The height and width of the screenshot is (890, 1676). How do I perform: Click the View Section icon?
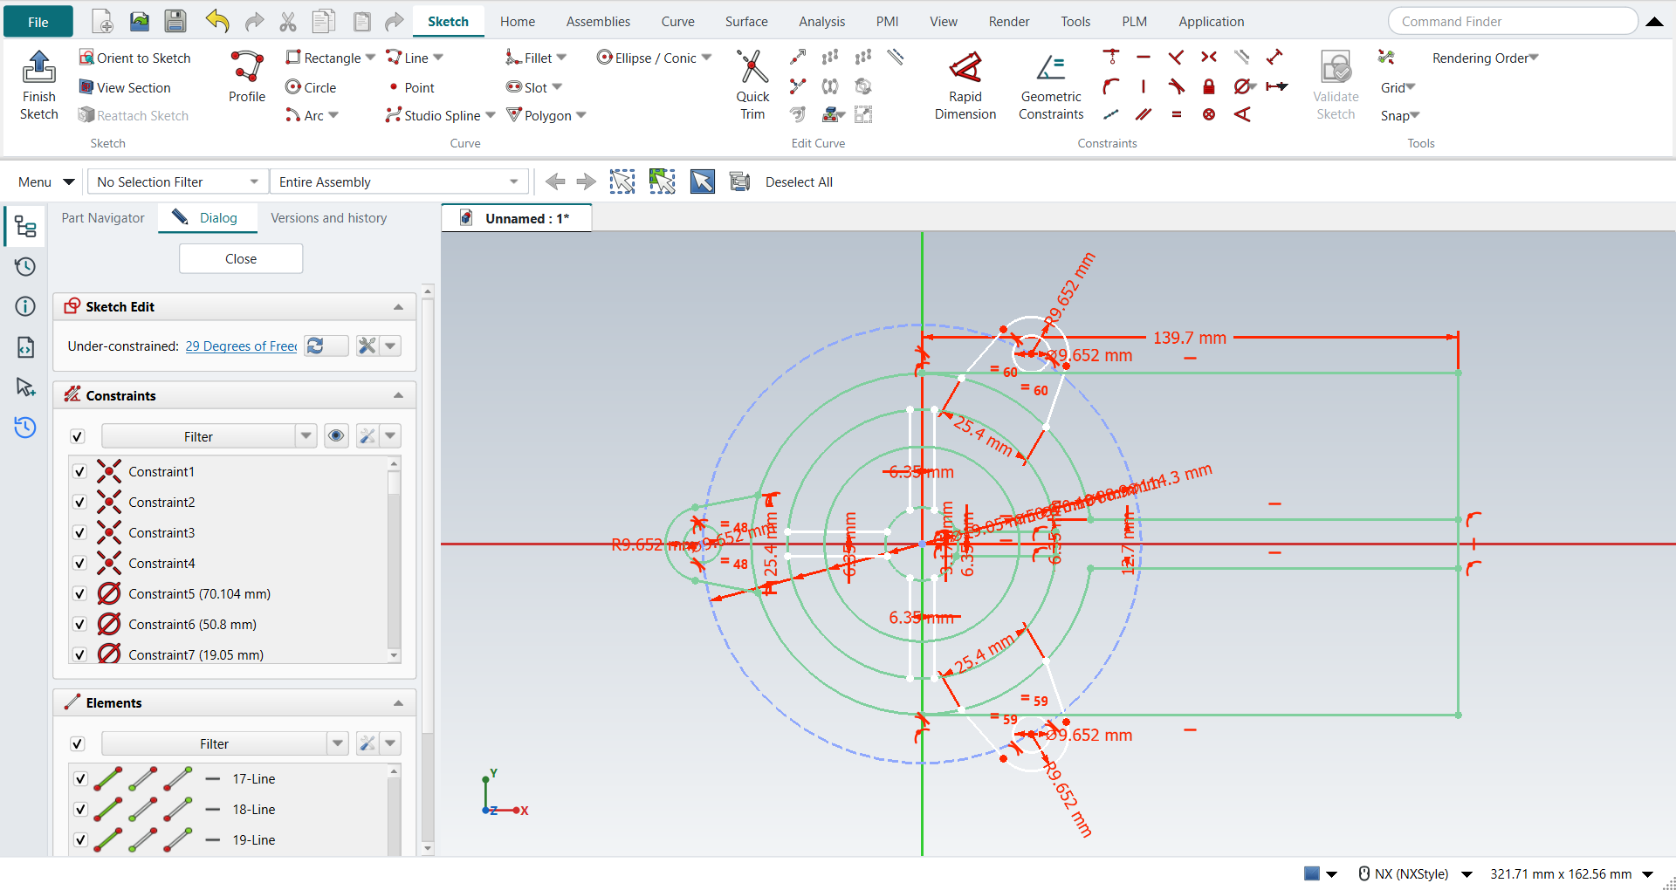point(86,87)
